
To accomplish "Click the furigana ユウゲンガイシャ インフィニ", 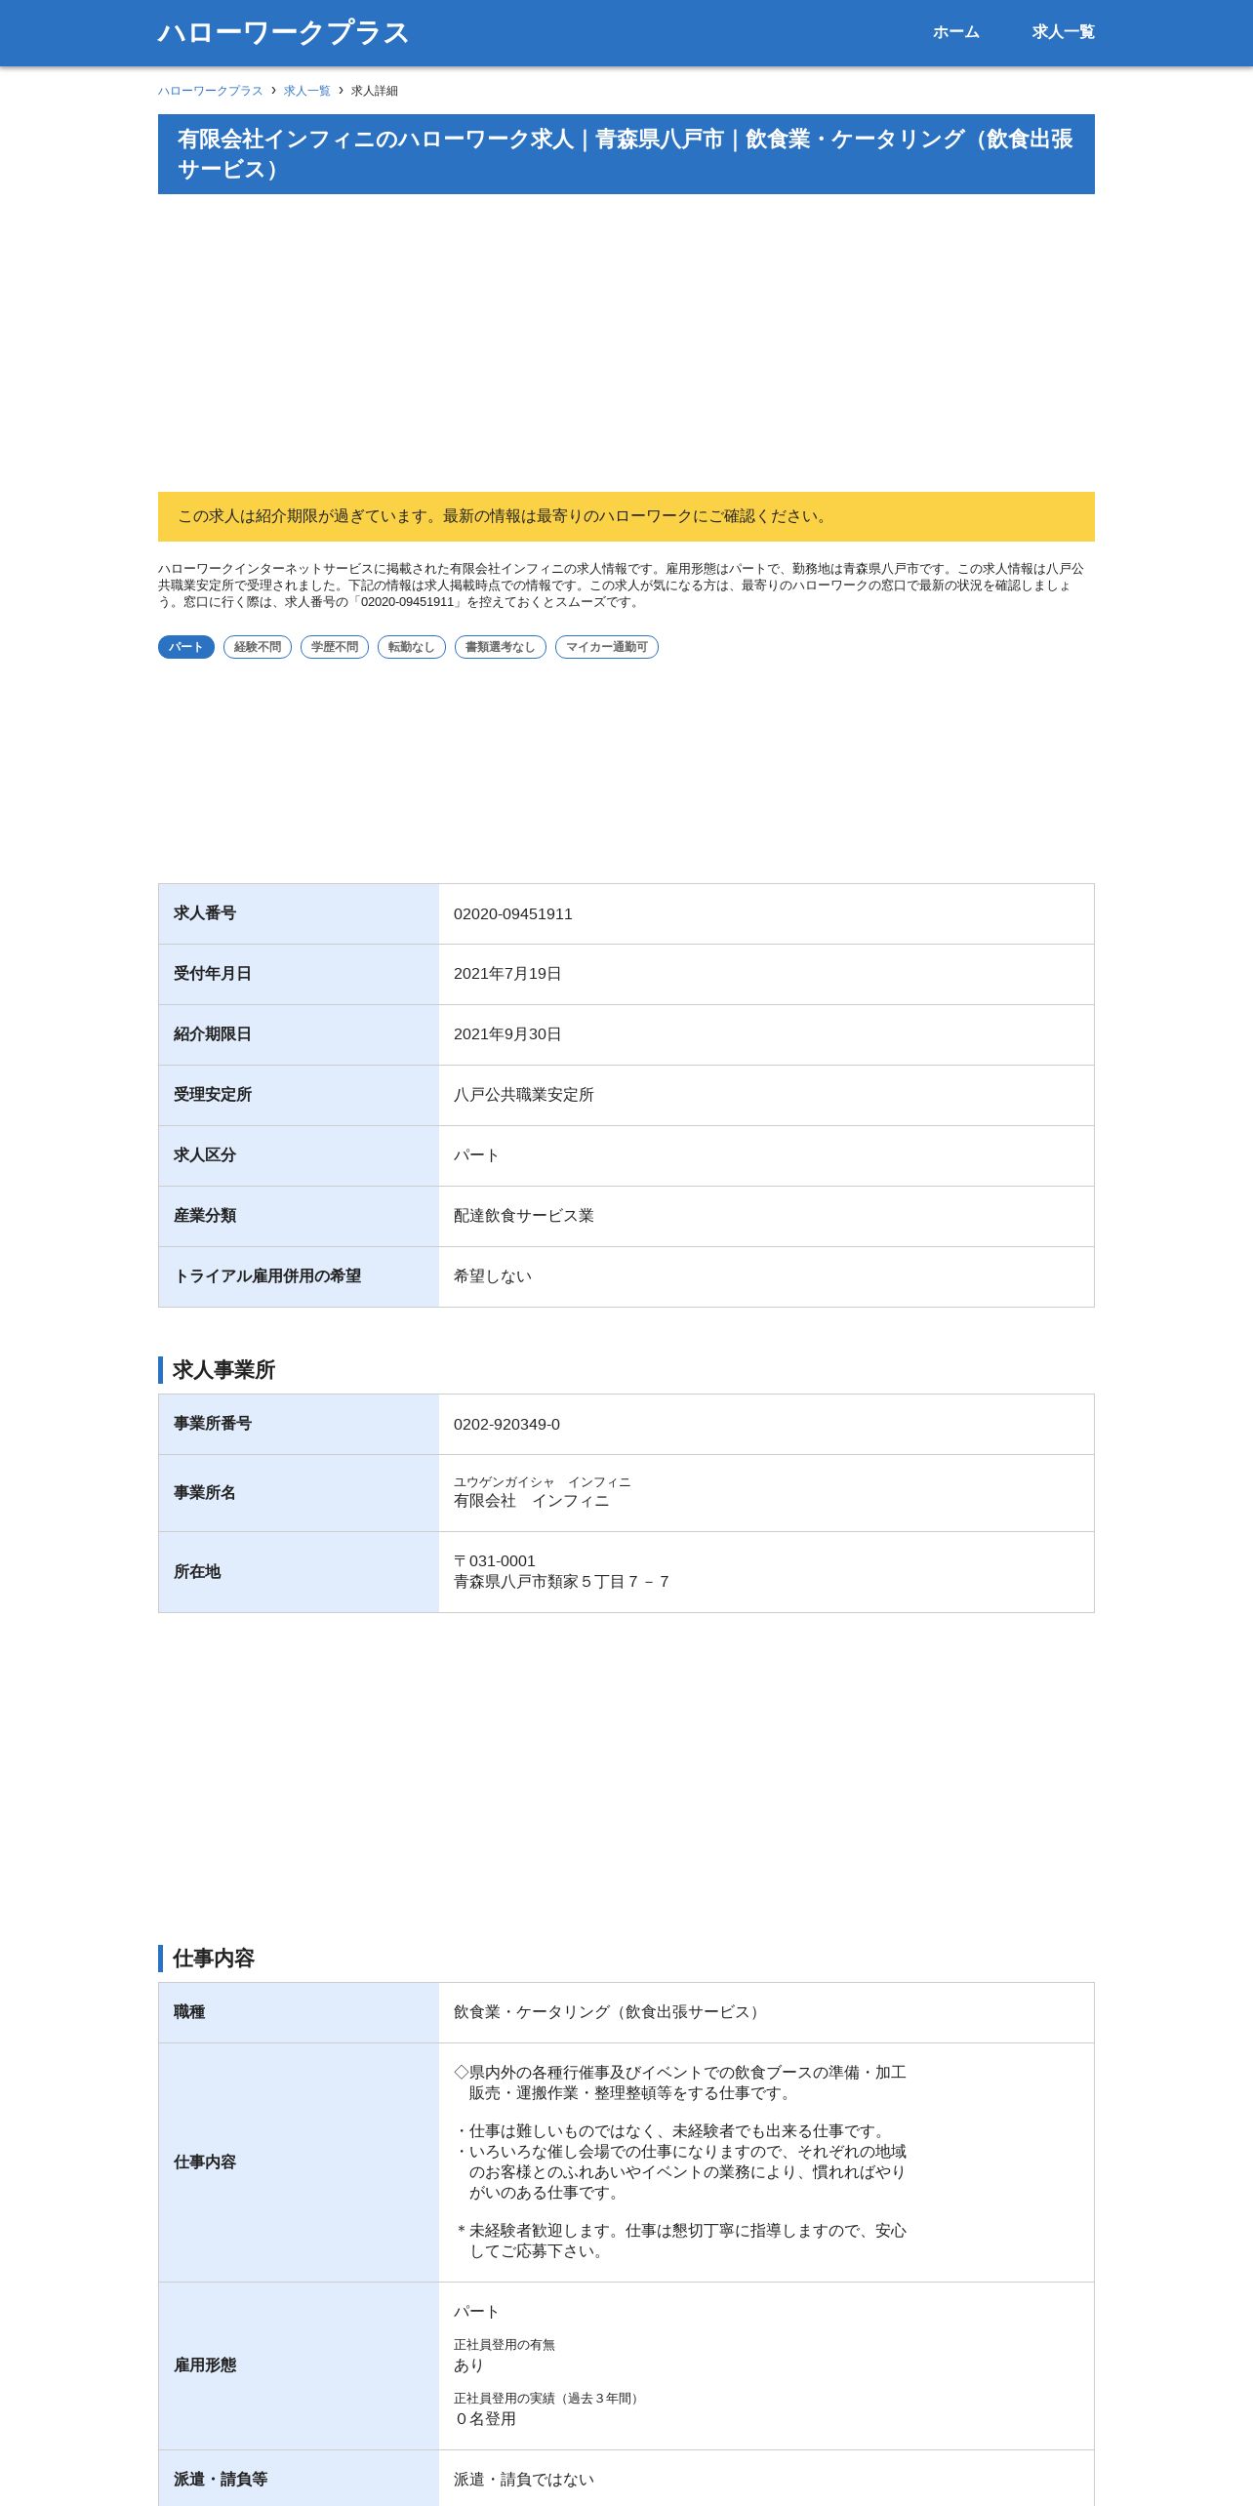I will point(542,1482).
